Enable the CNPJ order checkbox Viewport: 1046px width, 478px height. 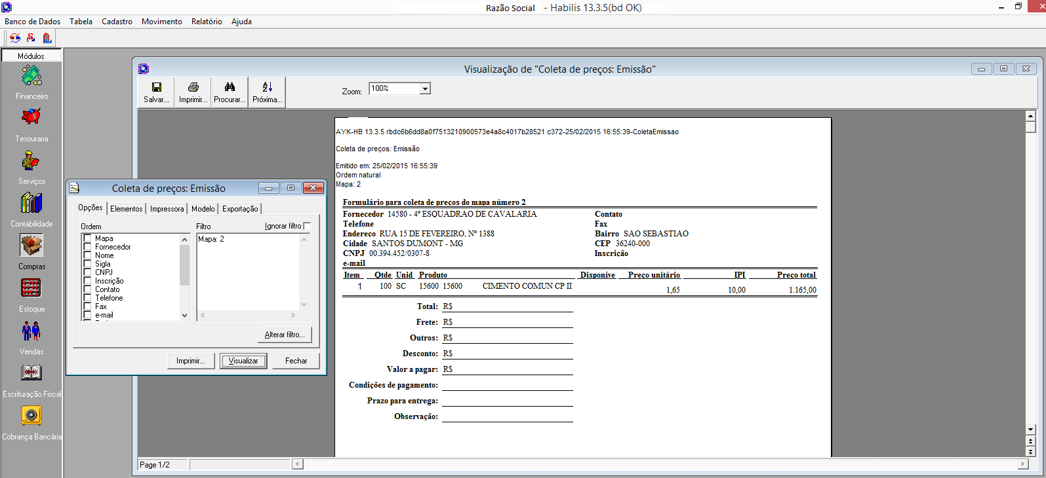click(87, 272)
